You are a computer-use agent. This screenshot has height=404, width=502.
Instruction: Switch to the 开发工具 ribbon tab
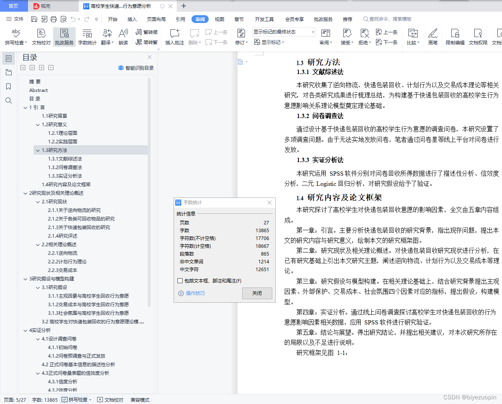pos(264,19)
